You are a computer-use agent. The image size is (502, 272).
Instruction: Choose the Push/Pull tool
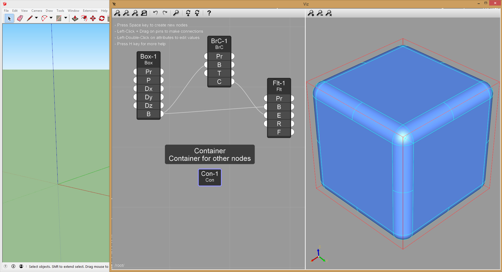75,18
